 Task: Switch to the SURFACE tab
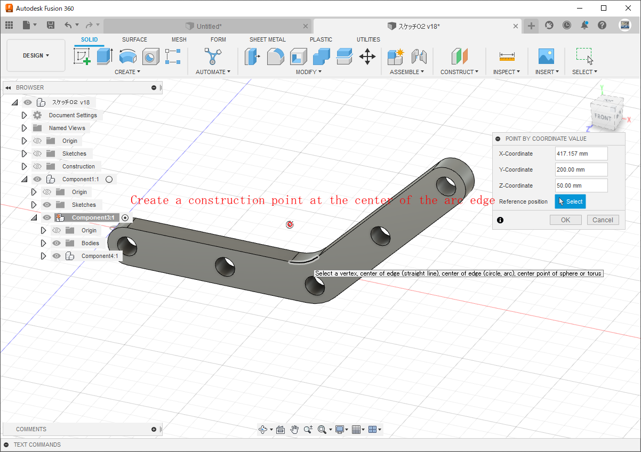(134, 39)
